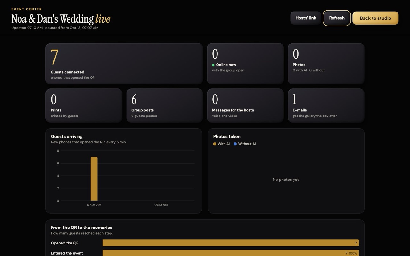Viewport: 410px width, 256px height.
Task: Click the "New phones that opened the QR, every 5 min." subtitle
Action: (x=89, y=142)
